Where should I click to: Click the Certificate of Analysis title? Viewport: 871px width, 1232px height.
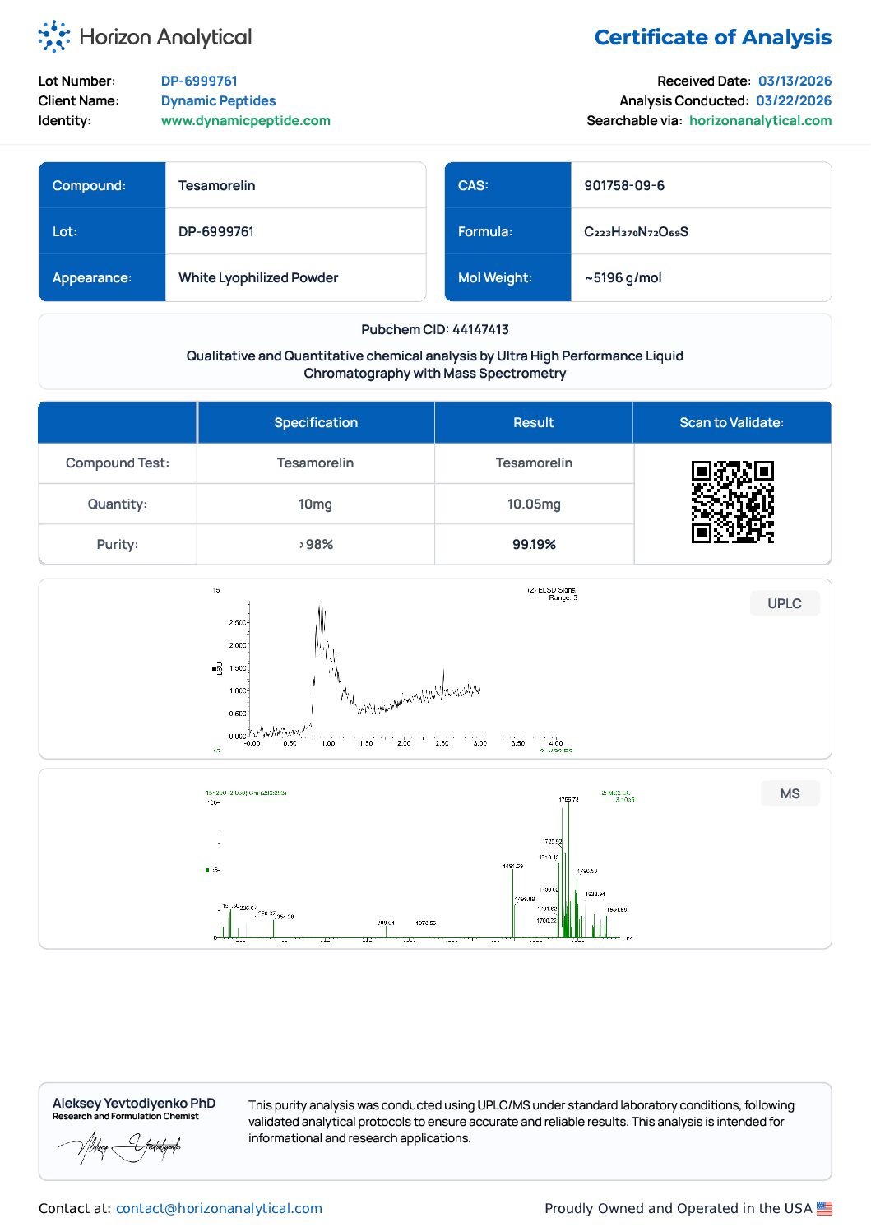click(712, 38)
